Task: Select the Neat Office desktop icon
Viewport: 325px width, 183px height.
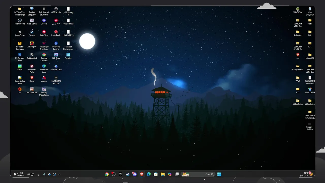Action: pos(310,90)
